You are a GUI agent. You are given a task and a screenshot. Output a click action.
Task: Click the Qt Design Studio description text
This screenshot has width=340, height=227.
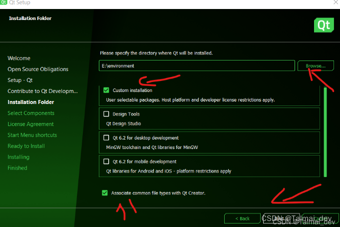click(x=123, y=123)
